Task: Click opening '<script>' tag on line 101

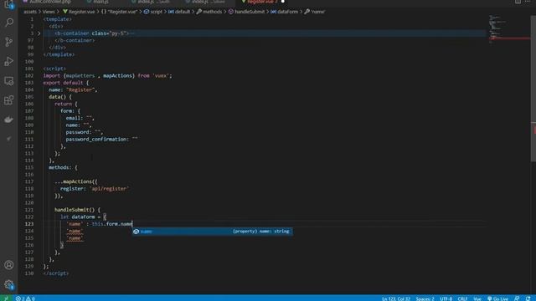Action: (x=54, y=69)
